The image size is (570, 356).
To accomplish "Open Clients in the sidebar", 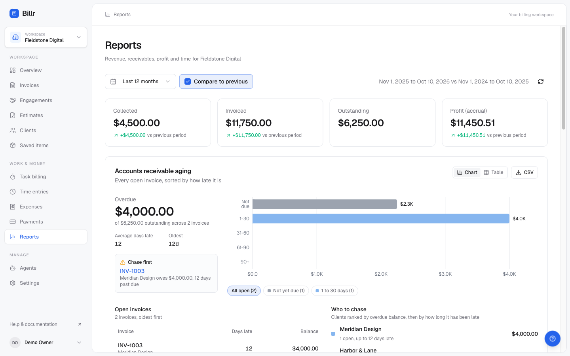I will pos(46,131).
